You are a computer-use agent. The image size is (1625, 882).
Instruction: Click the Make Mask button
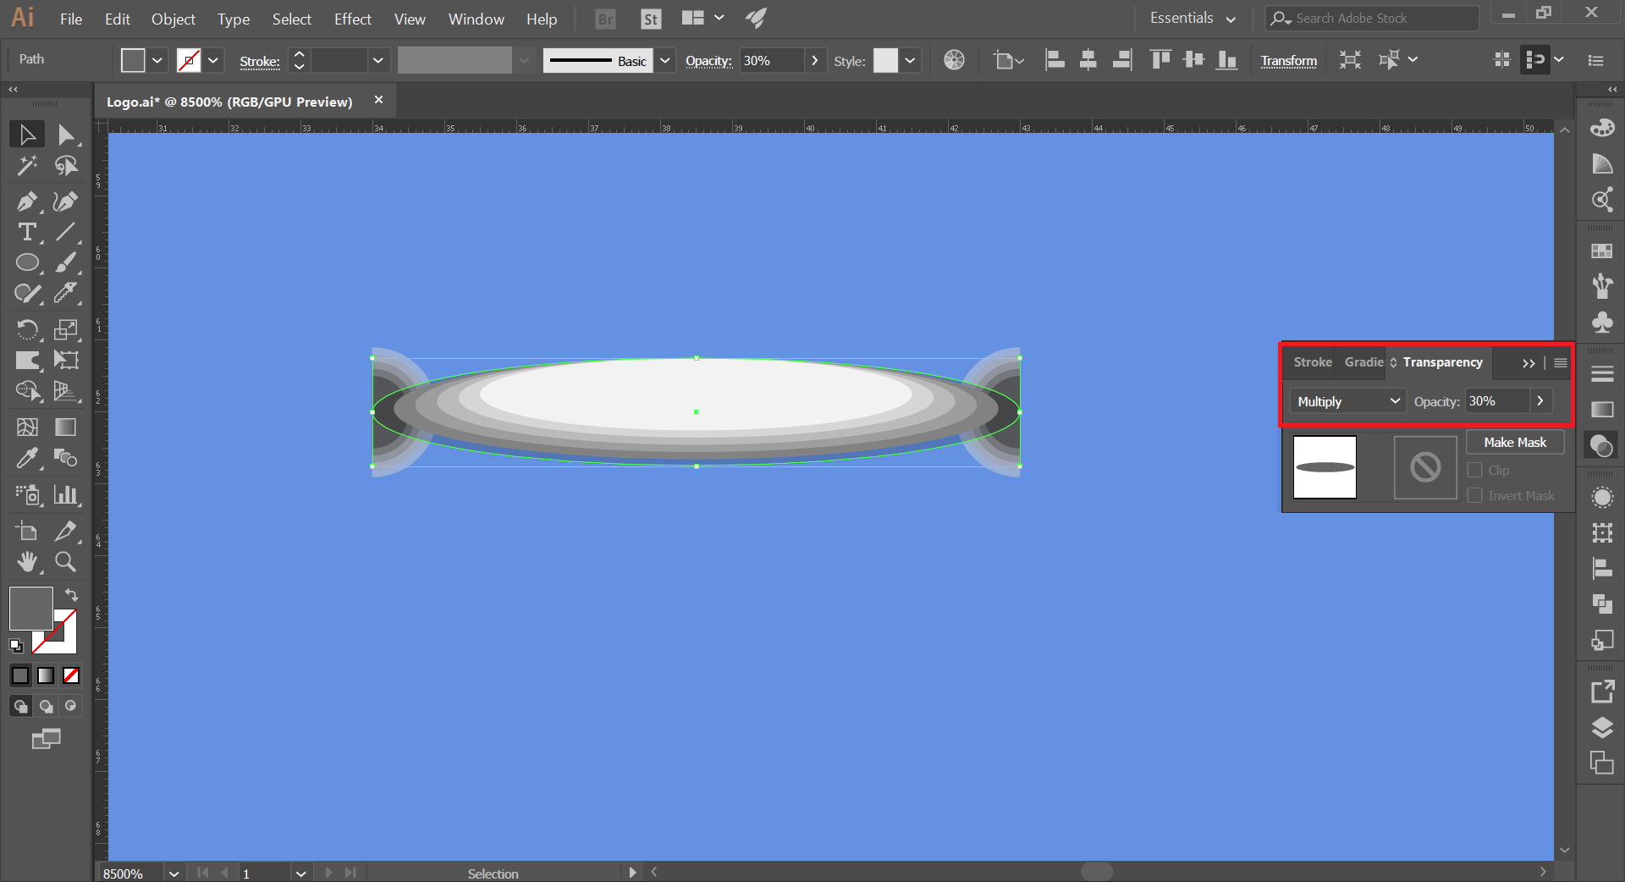pos(1515,442)
